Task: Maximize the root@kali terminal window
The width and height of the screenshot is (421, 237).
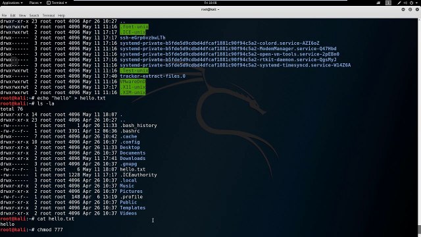Action: pos(410,9)
